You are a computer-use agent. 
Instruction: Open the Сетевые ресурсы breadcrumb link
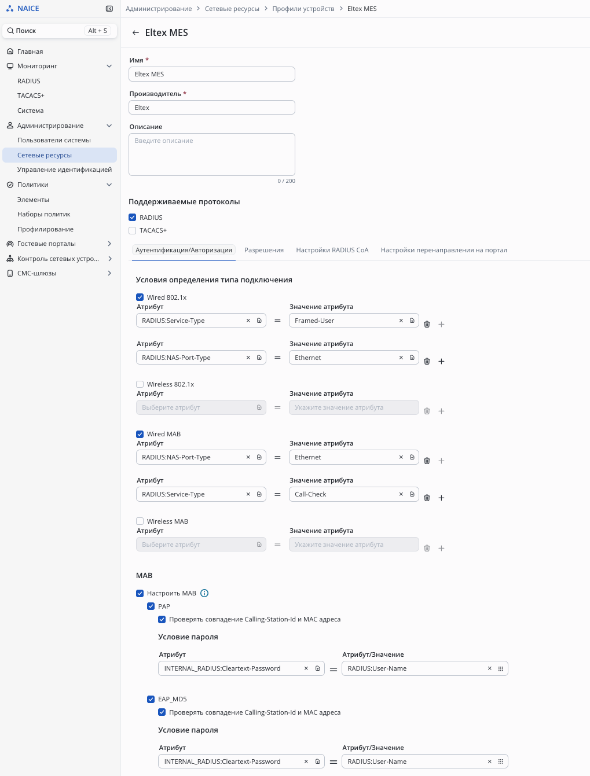(232, 9)
